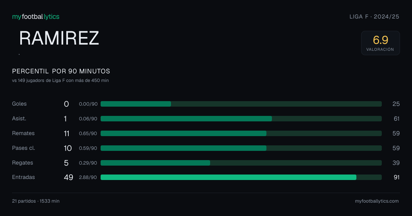Click the Asist. percentile bar
The width and height of the screenshot is (412, 216).
pyautogui.click(x=241, y=119)
